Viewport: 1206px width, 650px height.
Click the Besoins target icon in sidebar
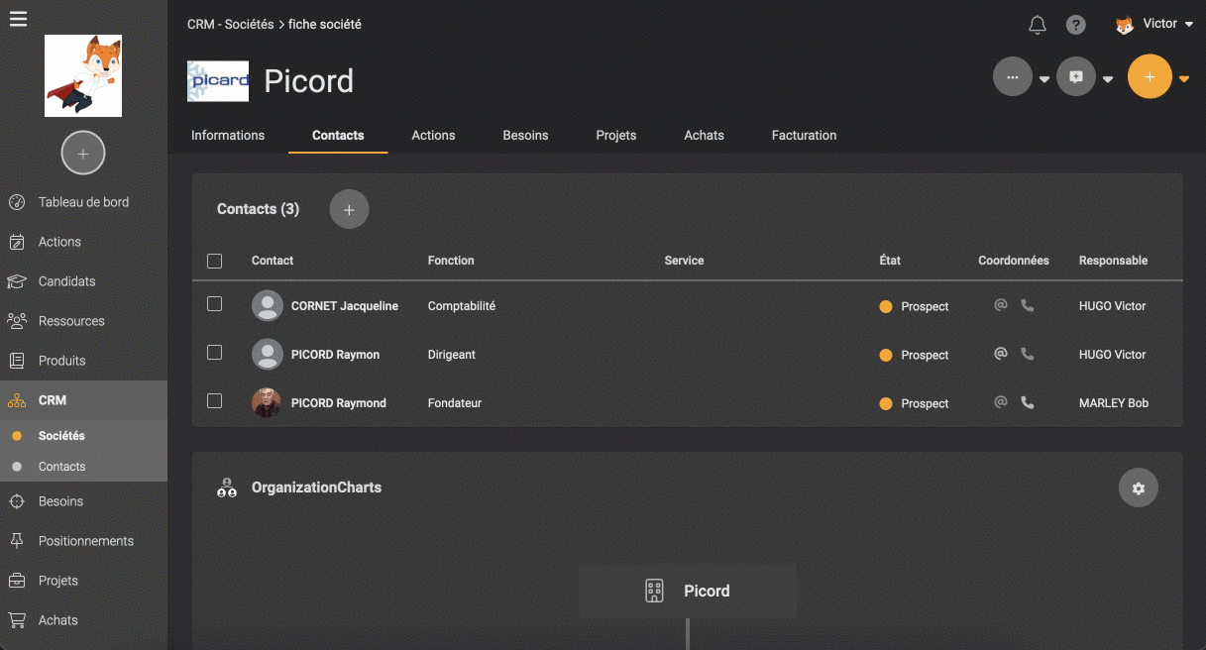17,501
